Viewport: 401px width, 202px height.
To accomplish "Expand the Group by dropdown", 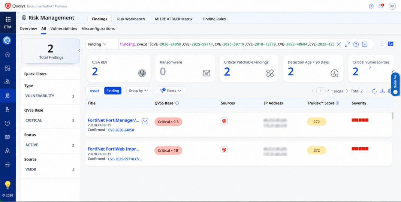I will click(x=139, y=91).
